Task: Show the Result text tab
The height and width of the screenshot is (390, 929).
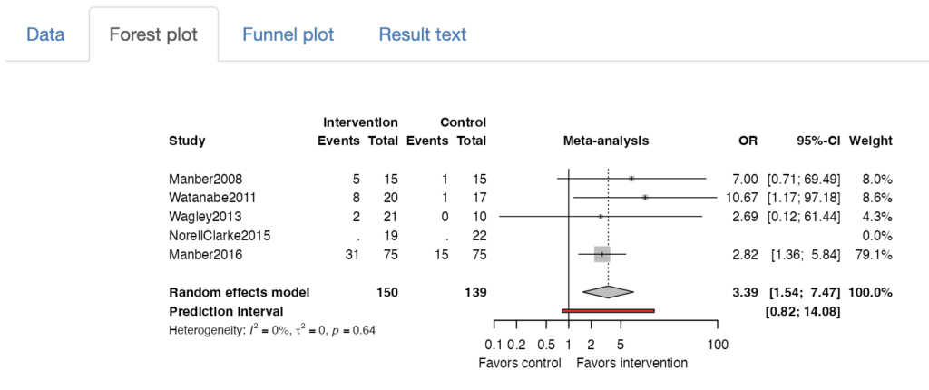Action: coord(423,35)
